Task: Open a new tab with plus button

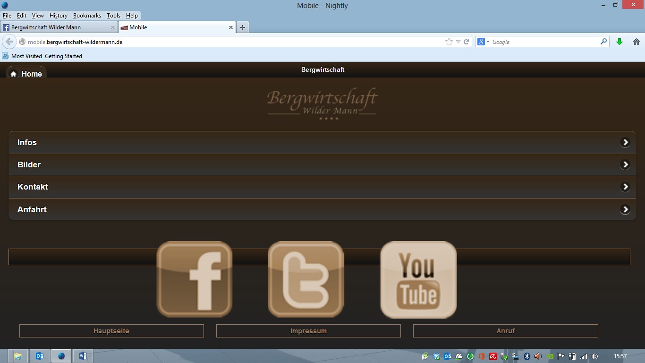Action: (x=242, y=27)
